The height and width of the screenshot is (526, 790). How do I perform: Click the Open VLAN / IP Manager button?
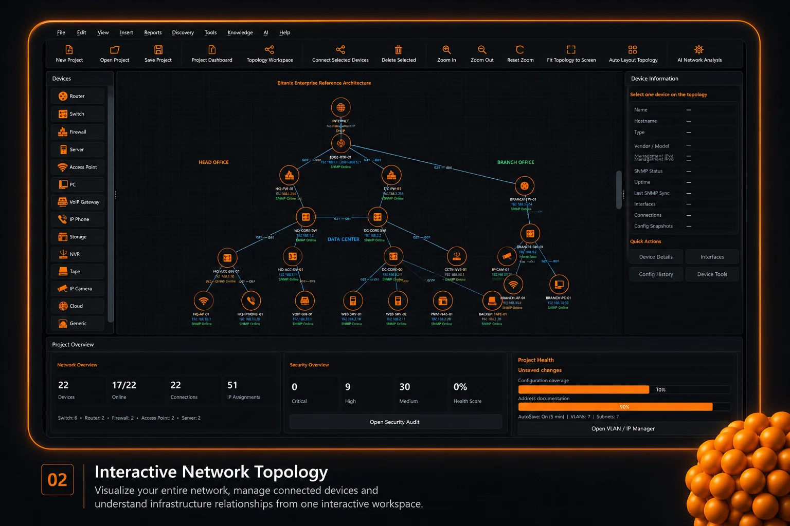[x=623, y=428]
